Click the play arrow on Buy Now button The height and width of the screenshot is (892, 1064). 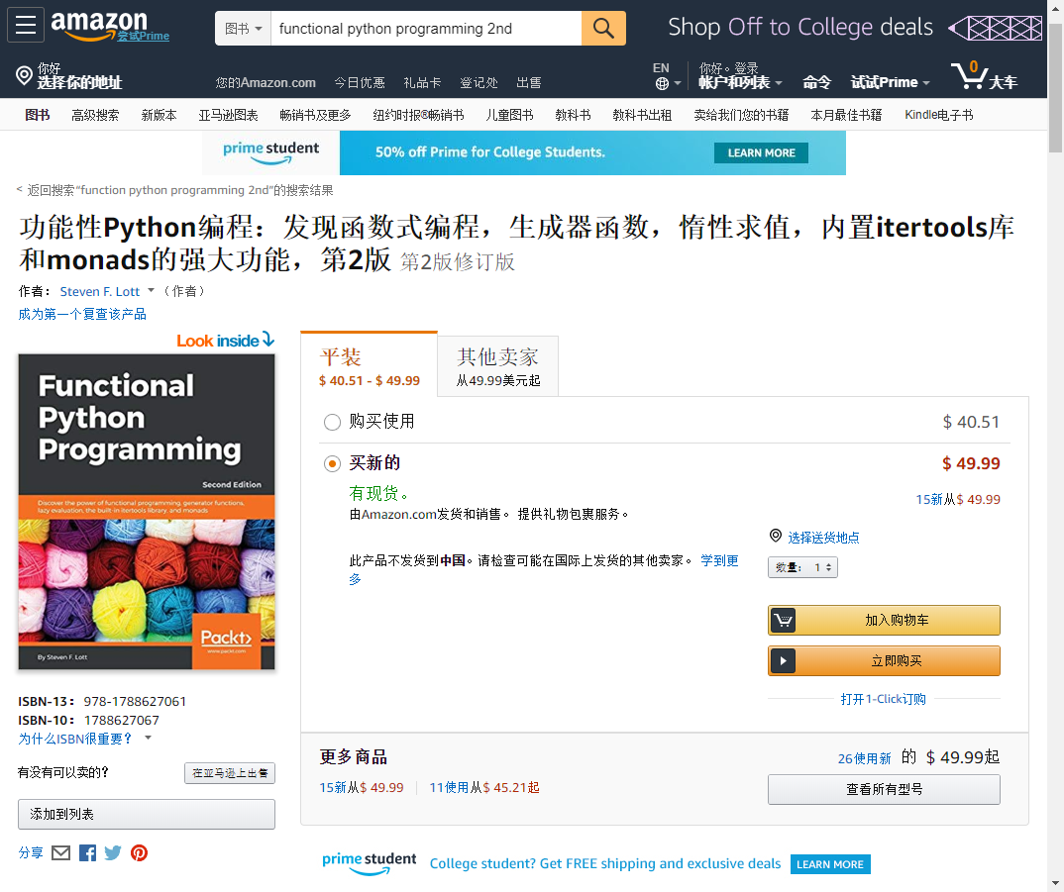pyautogui.click(x=783, y=660)
